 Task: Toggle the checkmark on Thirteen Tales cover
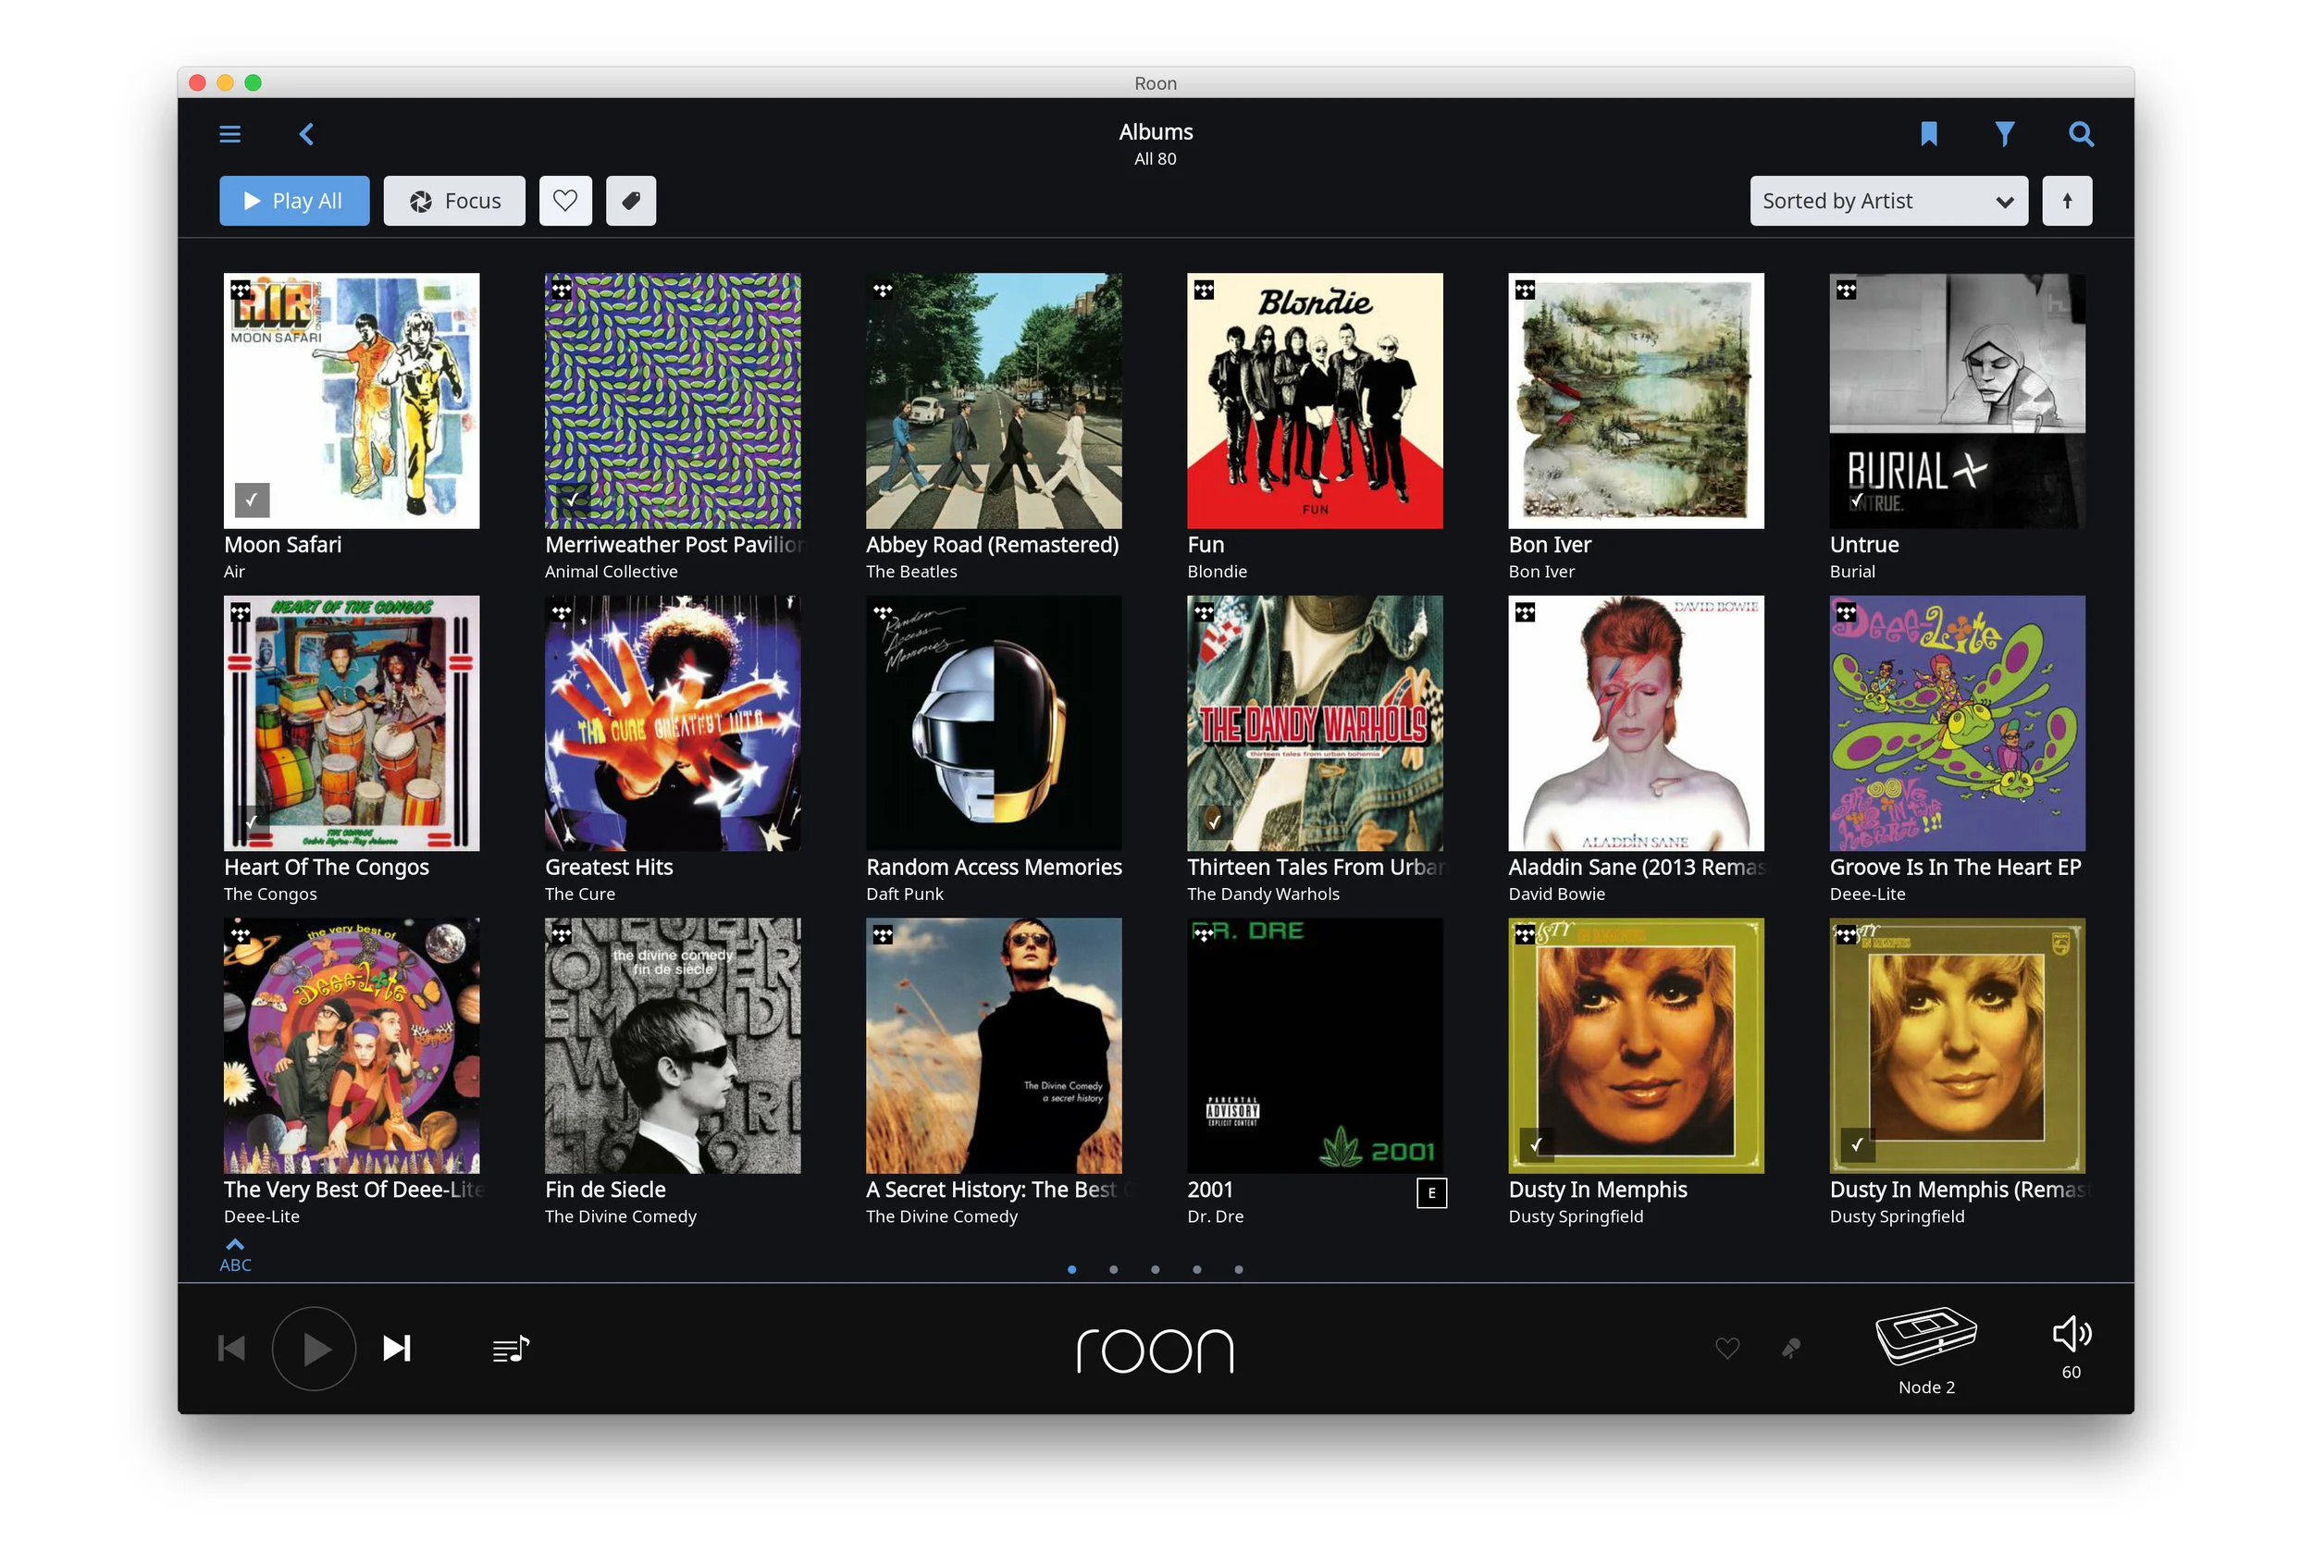[x=1216, y=822]
